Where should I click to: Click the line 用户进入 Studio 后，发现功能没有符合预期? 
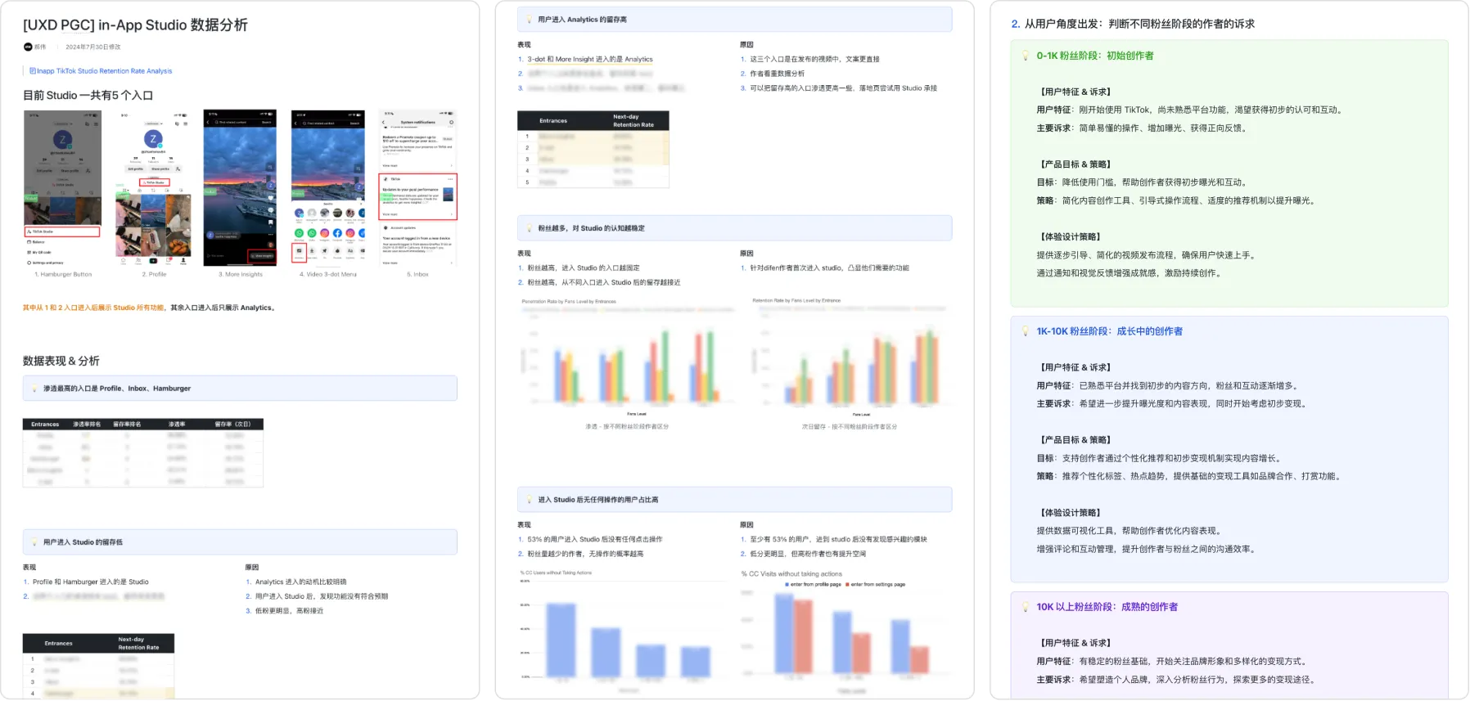pos(322,596)
